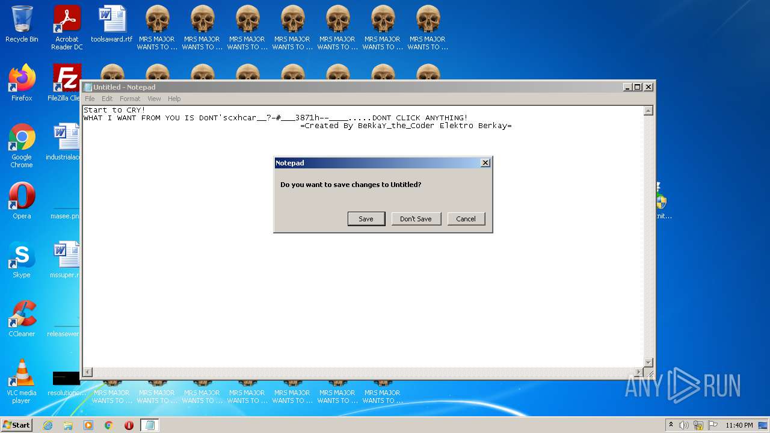Click first MRS MAJOR skull icon in top row
Screen dimensions: 770x433
pyautogui.click(x=157, y=28)
